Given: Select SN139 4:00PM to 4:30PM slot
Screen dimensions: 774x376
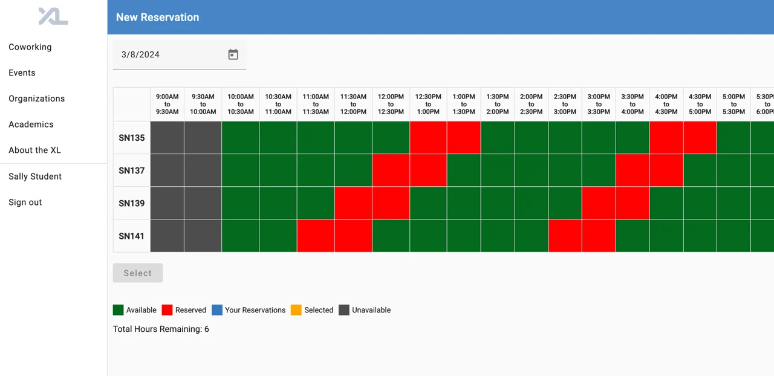Looking at the screenshot, I should (x=666, y=203).
